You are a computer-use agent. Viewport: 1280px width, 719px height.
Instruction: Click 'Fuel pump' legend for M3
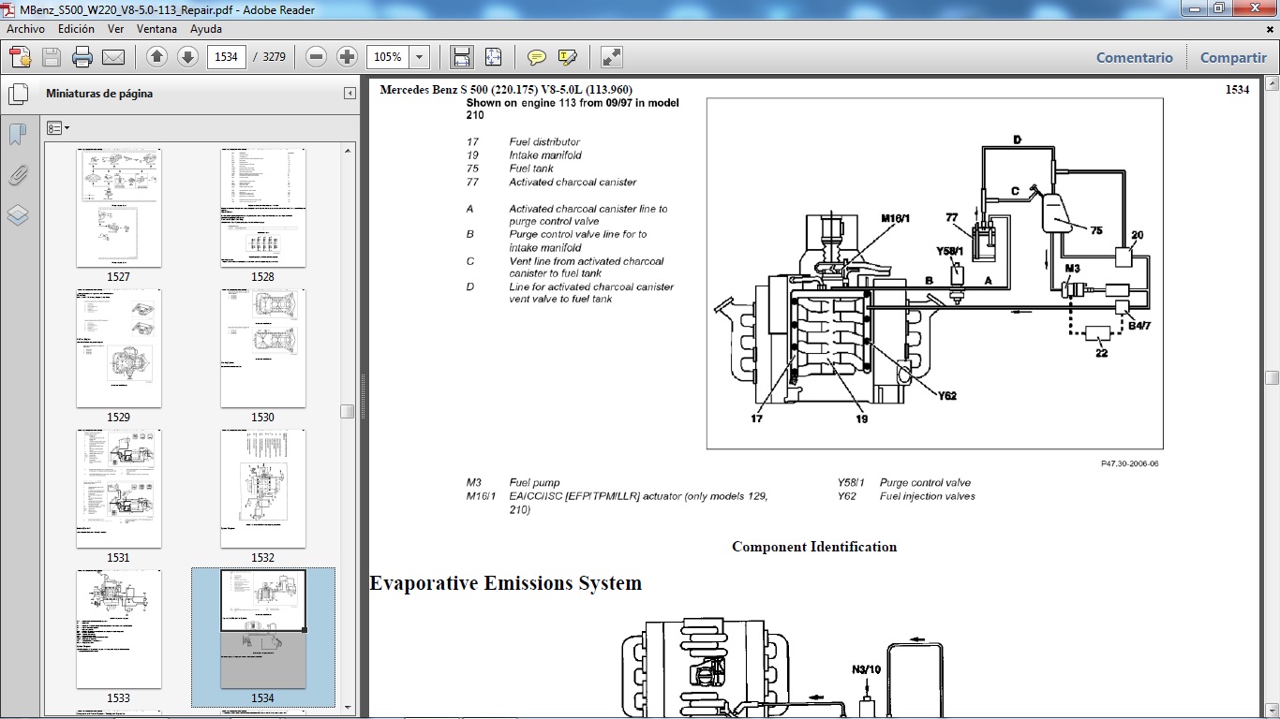534,483
